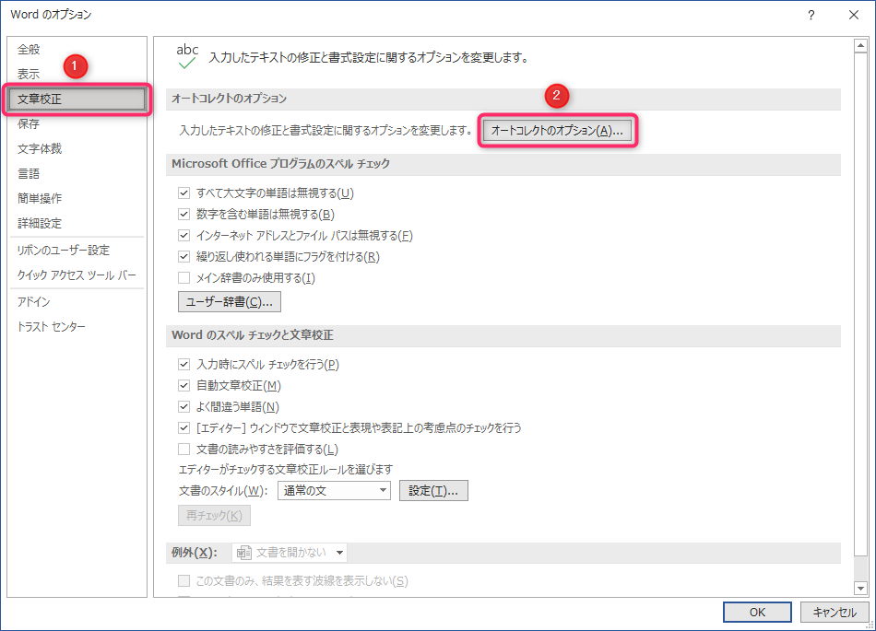This screenshot has width=876, height=631.
Task: Open the 言語 category
Action: [29, 173]
